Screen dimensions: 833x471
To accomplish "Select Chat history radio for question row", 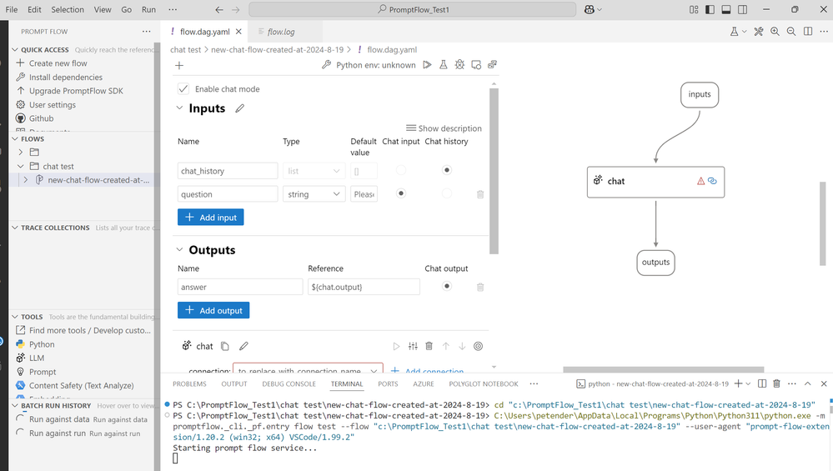I will pos(447,193).
